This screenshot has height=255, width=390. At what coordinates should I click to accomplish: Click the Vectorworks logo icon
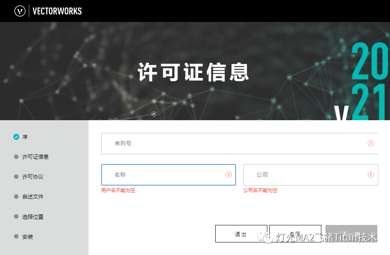(20, 11)
